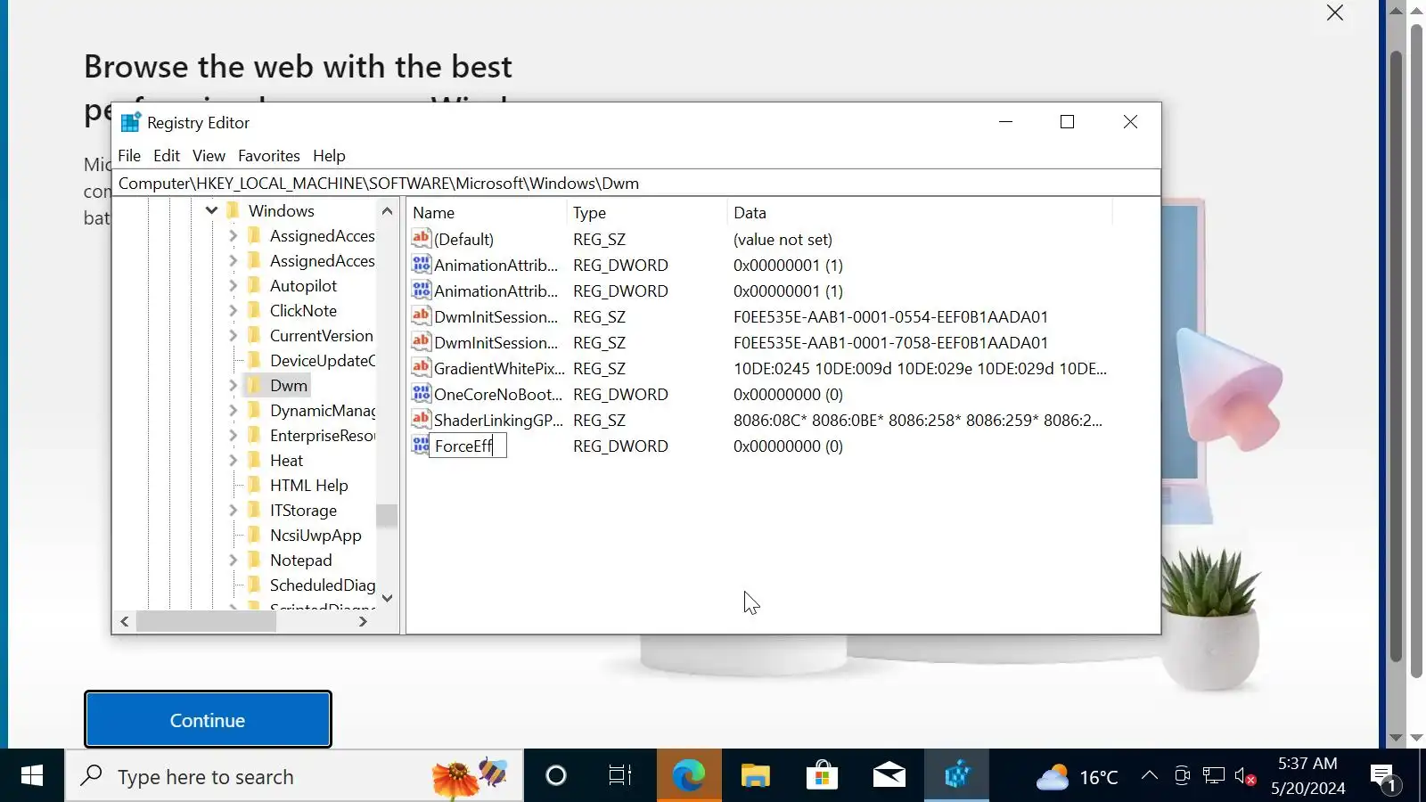Click the tree pane scroll-left arrow
Screen dimensions: 1426x802
(x=125, y=622)
